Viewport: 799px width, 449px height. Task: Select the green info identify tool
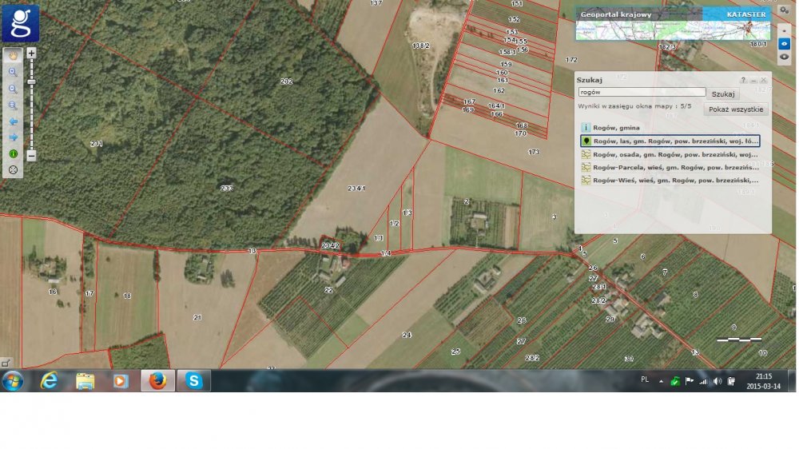(13, 153)
